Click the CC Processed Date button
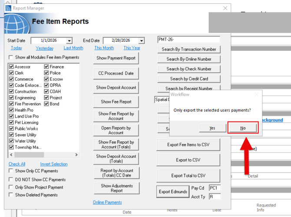 coord(116,73)
